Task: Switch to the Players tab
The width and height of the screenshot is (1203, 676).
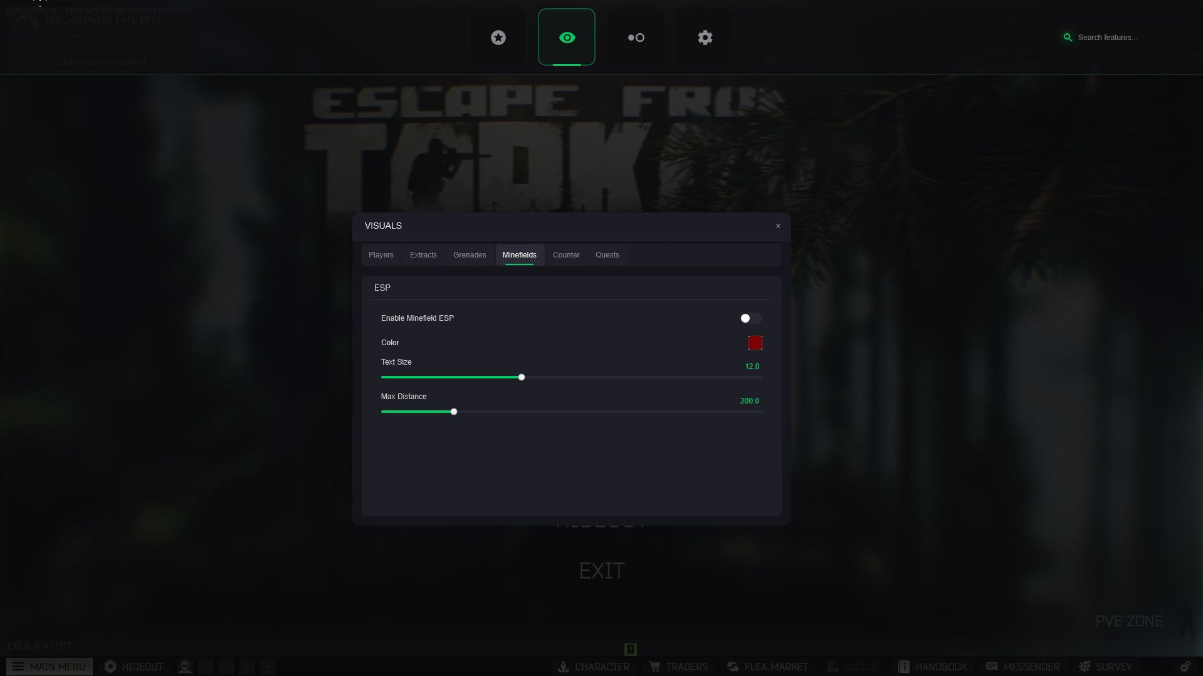Action: pyautogui.click(x=381, y=255)
